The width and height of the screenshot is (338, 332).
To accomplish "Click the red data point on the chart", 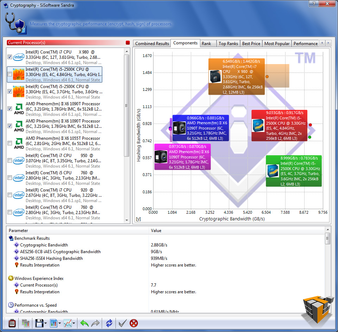I will point(311,125).
